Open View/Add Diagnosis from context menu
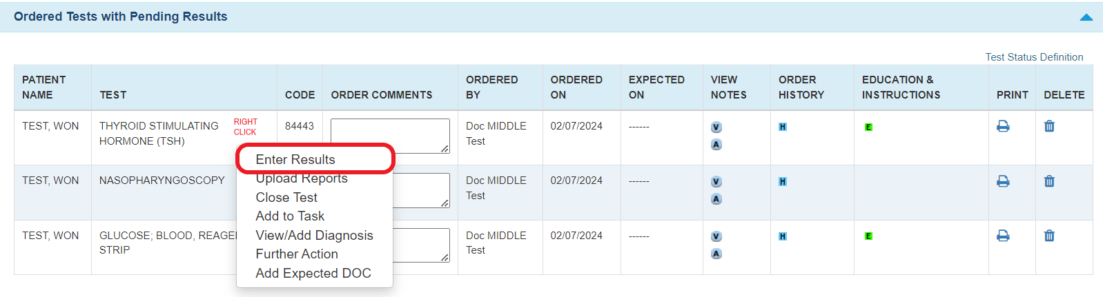The width and height of the screenshot is (1103, 297). coord(314,236)
